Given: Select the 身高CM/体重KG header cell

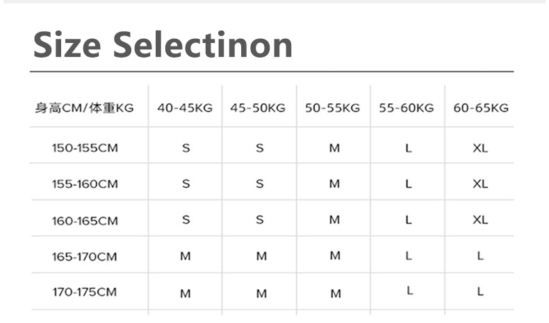Looking at the screenshot, I should (x=84, y=108).
